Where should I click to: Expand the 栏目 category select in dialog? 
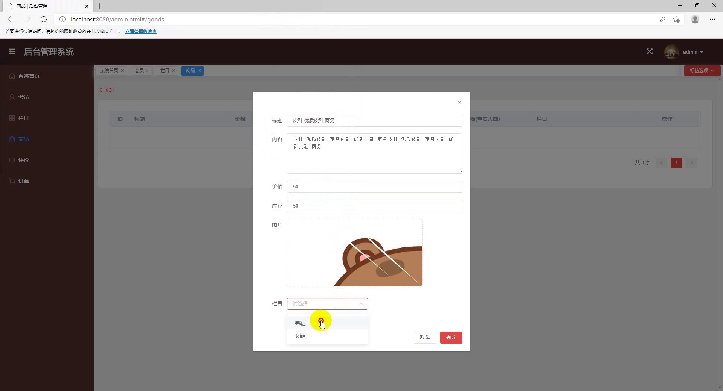pyautogui.click(x=327, y=303)
